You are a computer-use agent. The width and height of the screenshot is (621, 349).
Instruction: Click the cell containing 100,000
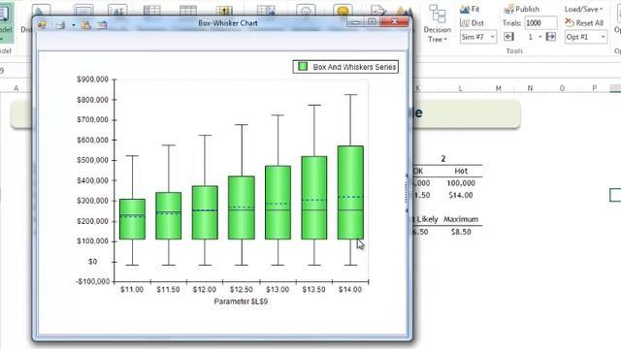pos(461,183)
